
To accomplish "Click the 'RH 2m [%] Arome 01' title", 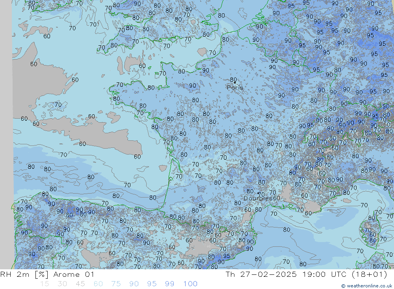I will (x=47, y=274).
